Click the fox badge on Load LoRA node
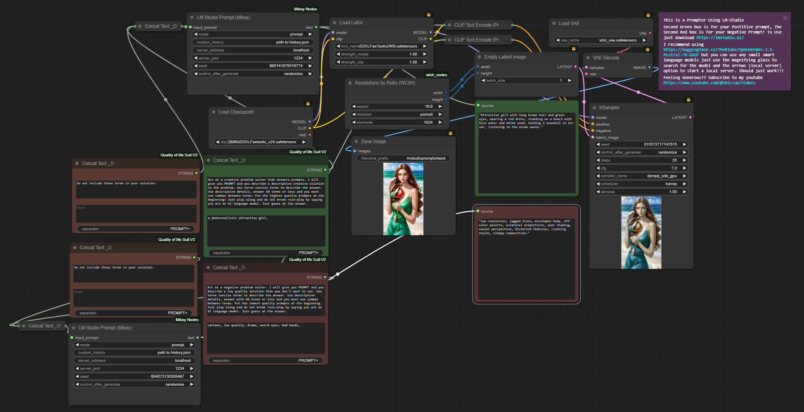The image size is (804, 412). click(x=429, y=15)
